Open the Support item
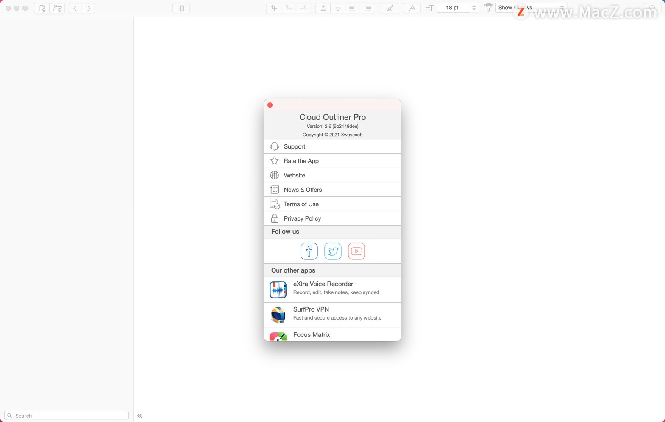The image size is (665, 422). point(332,146)
